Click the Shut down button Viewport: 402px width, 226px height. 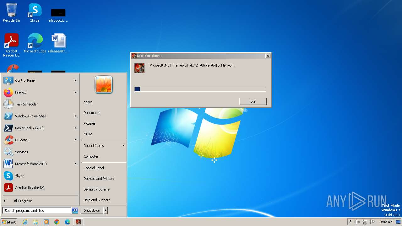92,210
